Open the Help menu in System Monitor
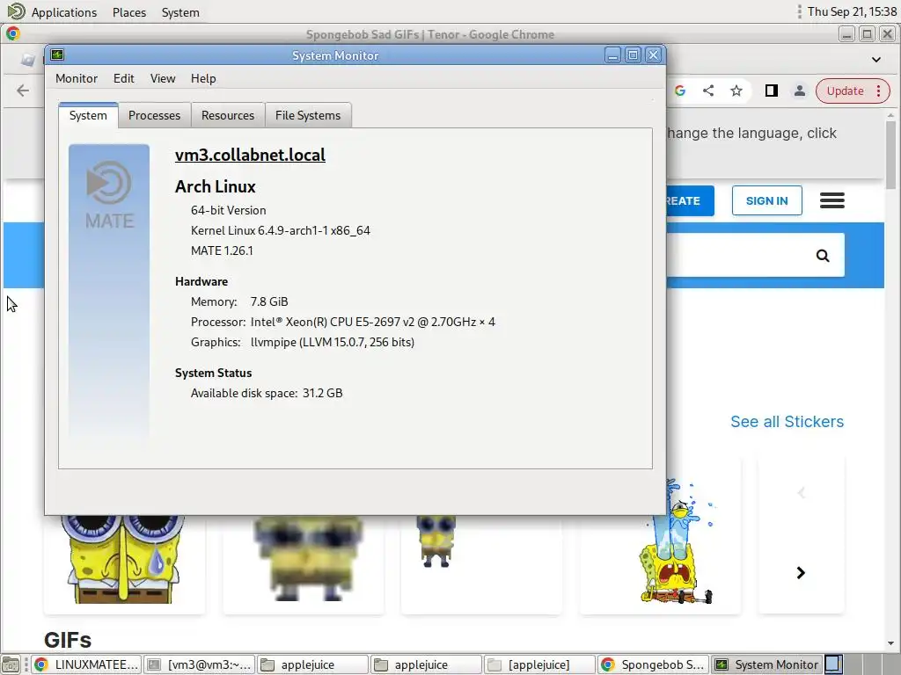Screen dimensions: 901x675 [x=203, y=78]
